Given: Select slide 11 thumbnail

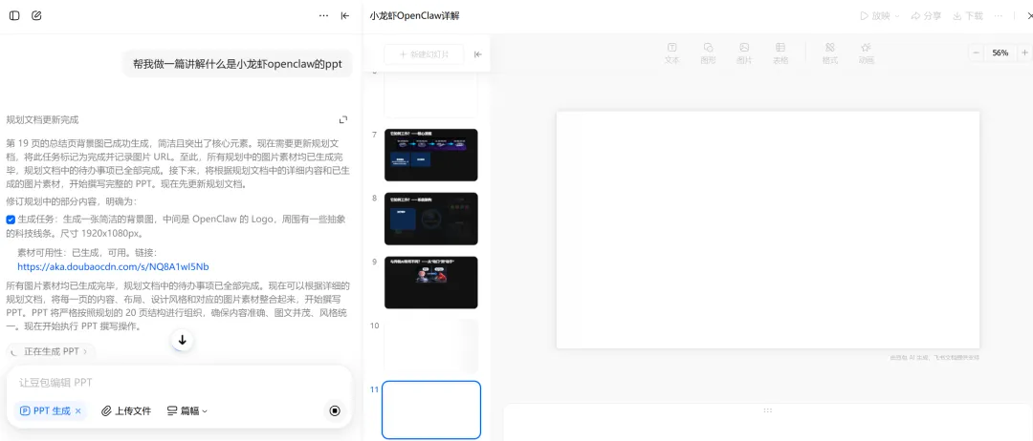Looking at the screenshot, I should [x=430, y=410].
